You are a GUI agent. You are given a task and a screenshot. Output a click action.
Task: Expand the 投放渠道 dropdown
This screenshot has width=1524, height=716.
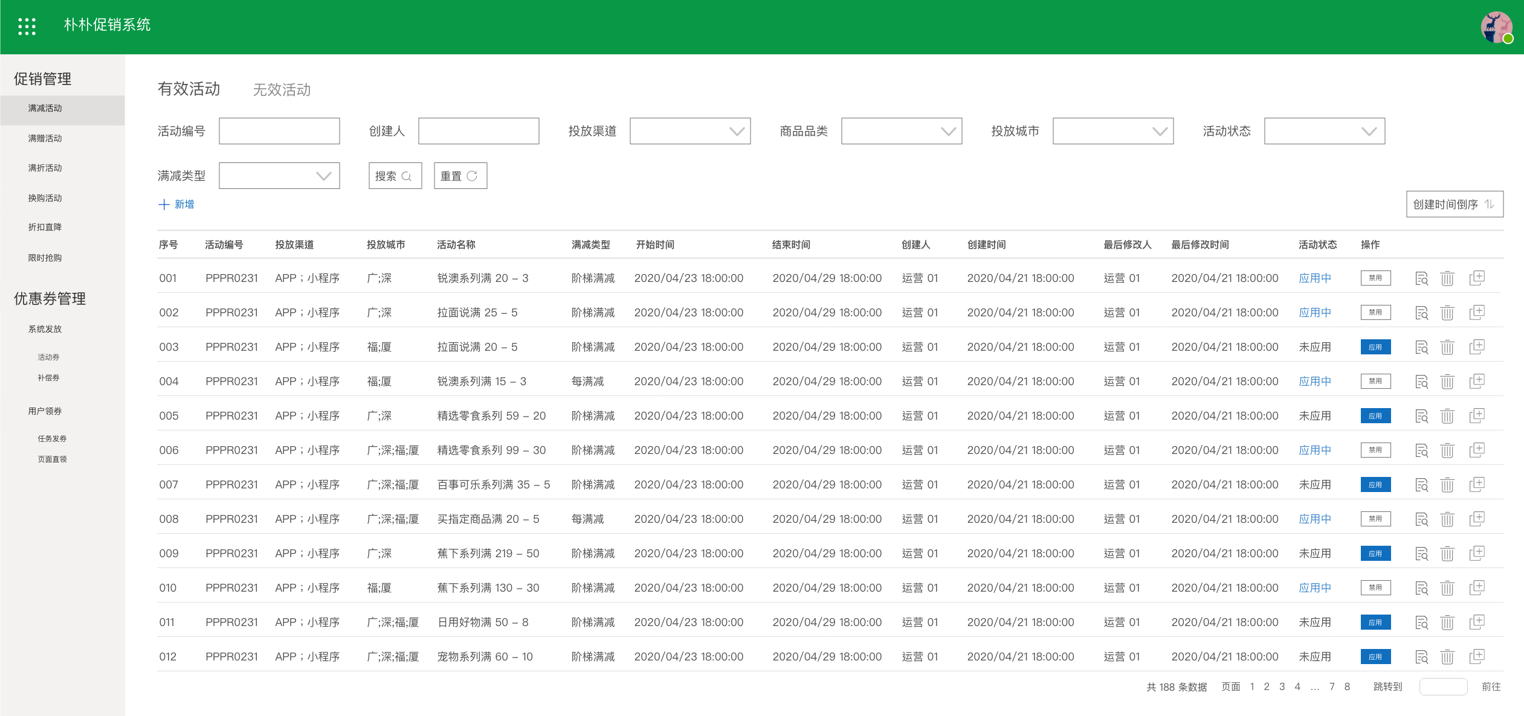click(689, 131)
